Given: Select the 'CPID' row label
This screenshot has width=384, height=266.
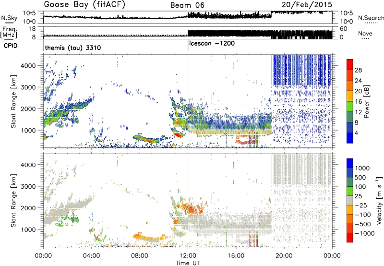Looking at the screenshot, I should 11,46.
